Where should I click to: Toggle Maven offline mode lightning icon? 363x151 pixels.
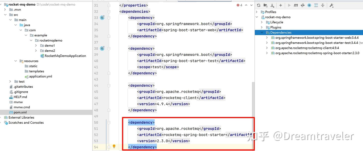(x=309, y=5)
